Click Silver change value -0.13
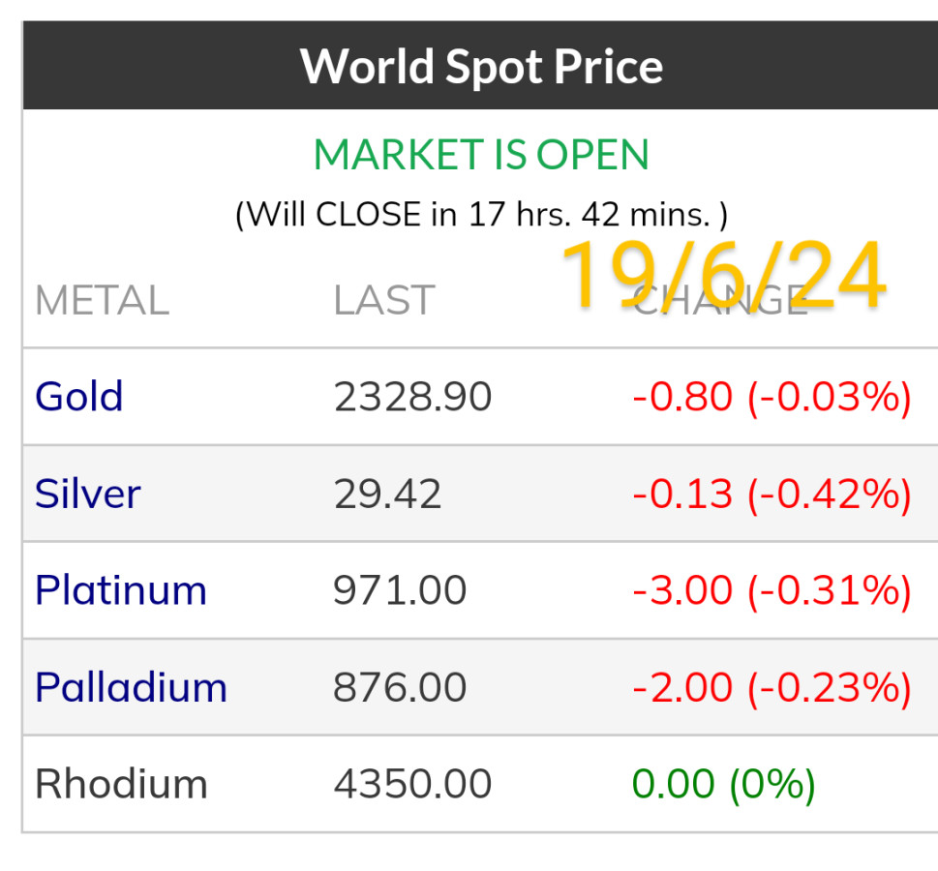 coord(682,494)
